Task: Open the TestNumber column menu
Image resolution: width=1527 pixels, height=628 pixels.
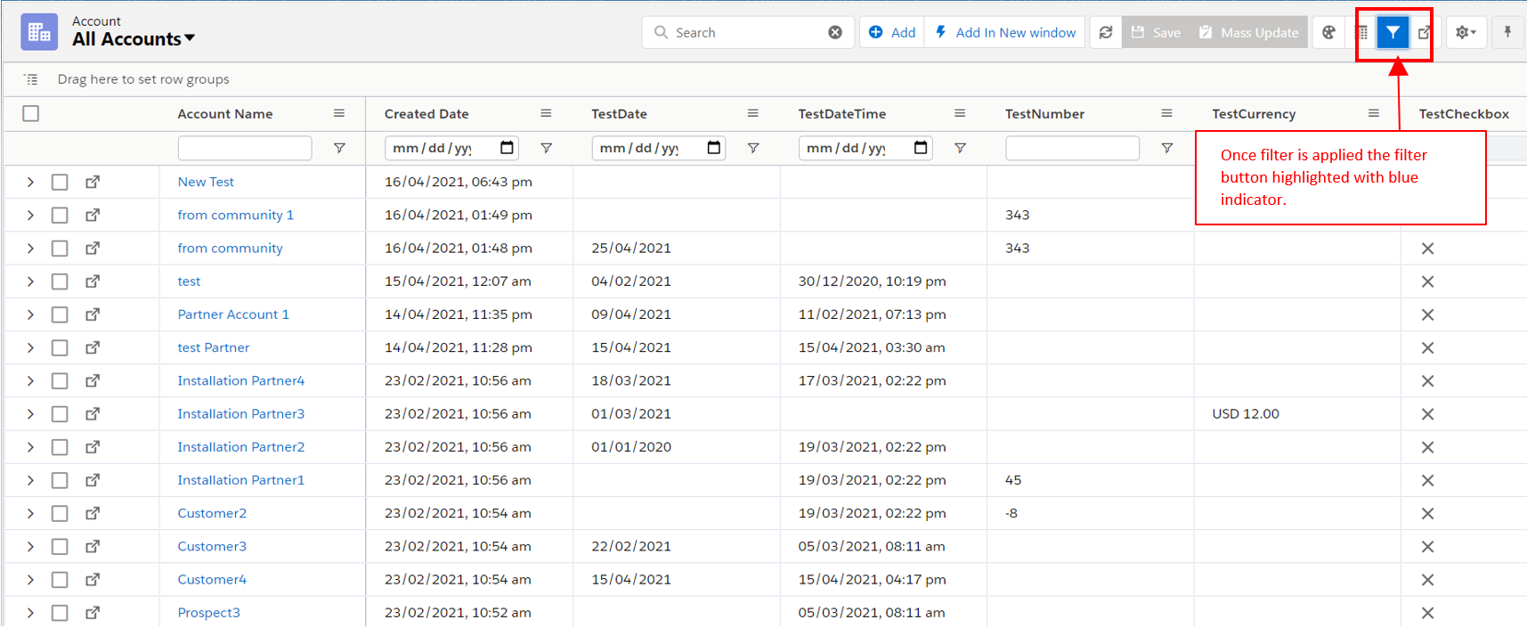Action: click(1166, 114)
